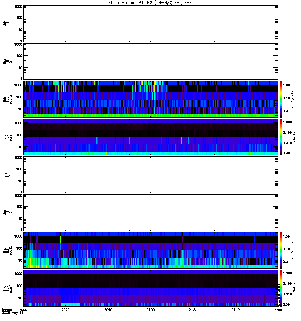301x321 pixels.
Task: Click the 'hhmm' time format label
Action: 7,310
